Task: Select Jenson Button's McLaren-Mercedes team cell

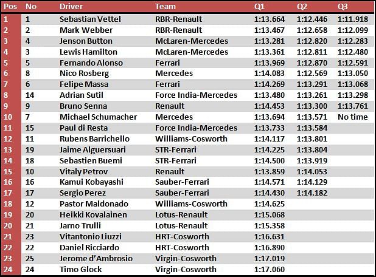Action: pyautogui.click(x=192, y=41)
